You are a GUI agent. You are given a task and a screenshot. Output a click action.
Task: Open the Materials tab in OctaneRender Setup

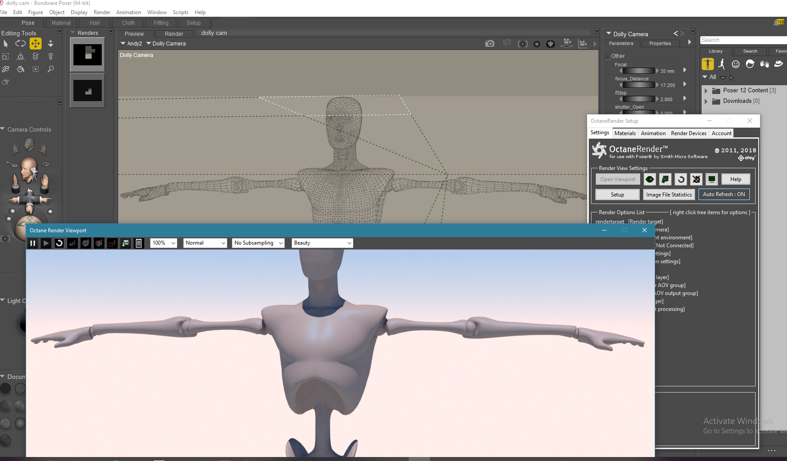coord(625,133)
